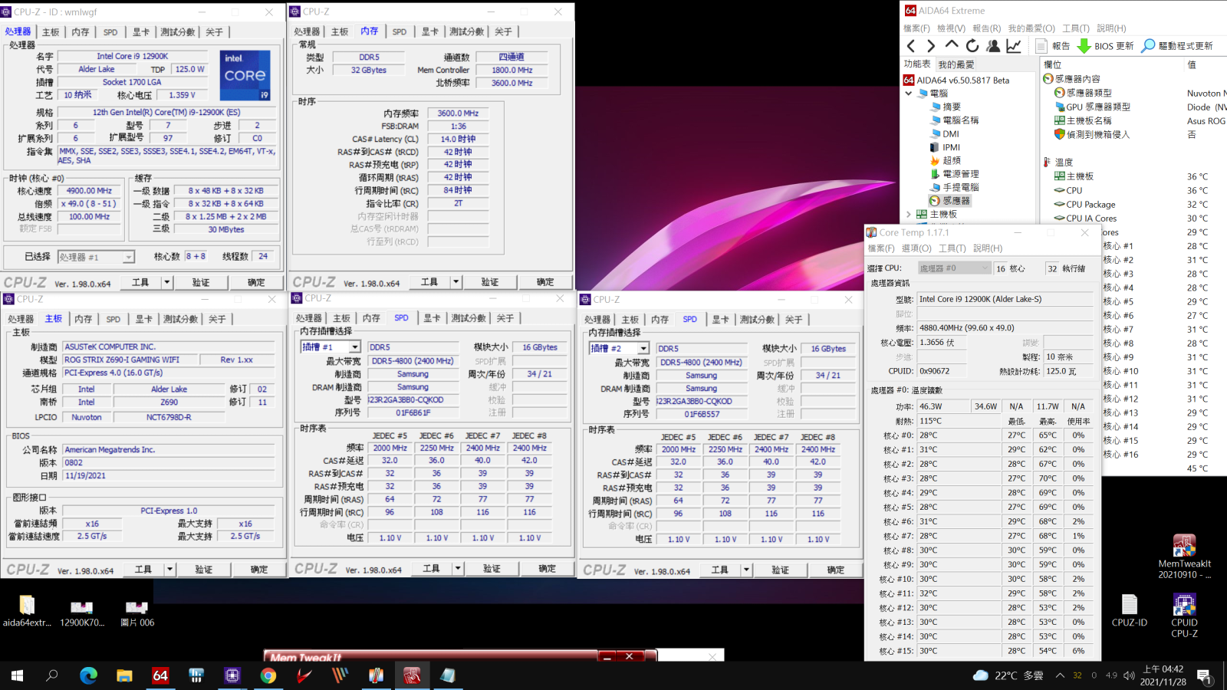This screenshot has height=690, width=1227.
Task: Refresh the AIDA64 sensor page
Action: tap(972, 46)
